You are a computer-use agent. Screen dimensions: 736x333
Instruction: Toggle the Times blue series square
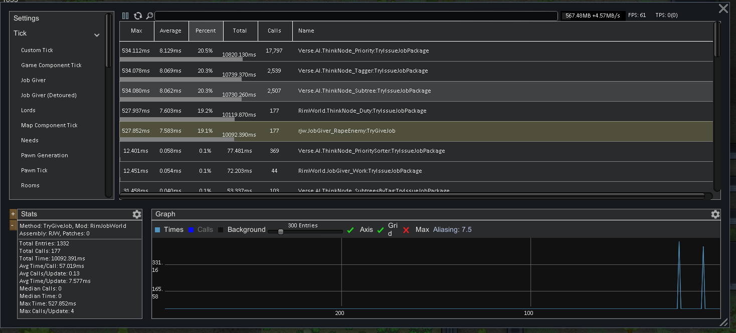tap(157, 230)
